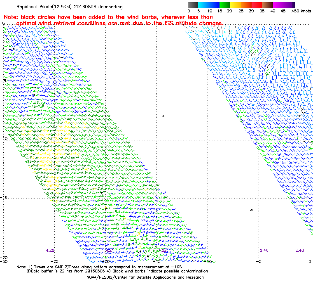Click the red 'Note: black circles have been added' line
The image size is (313, 284).
pos(108,17)
